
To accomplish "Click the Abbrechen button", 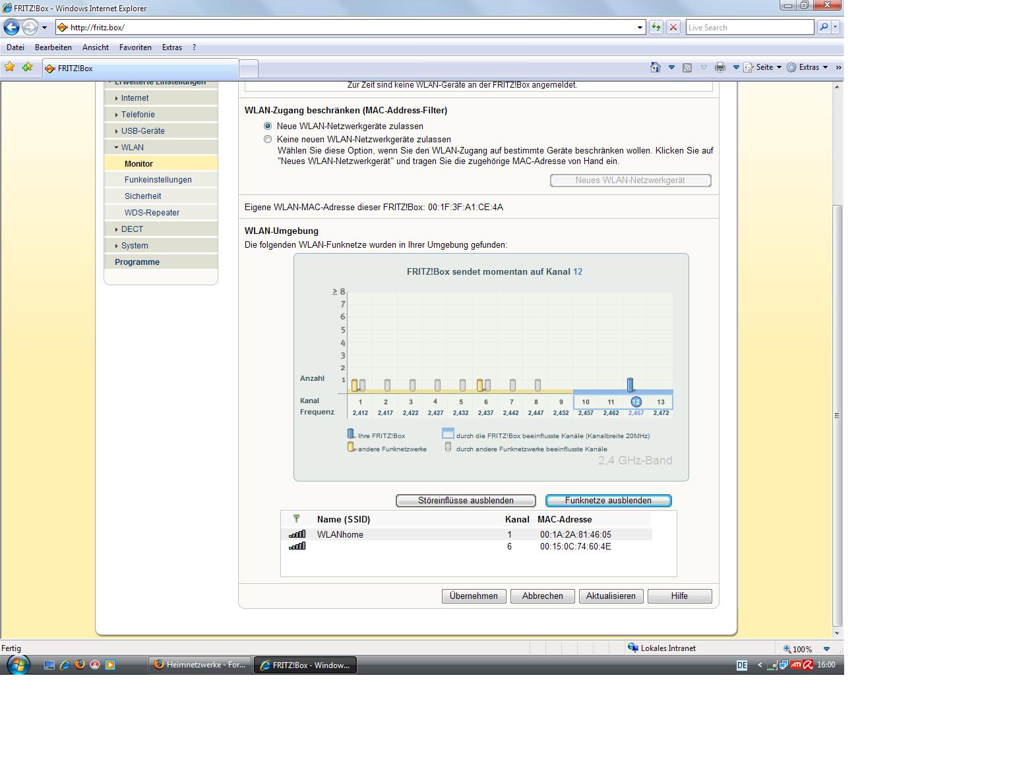I will point(543,596).
